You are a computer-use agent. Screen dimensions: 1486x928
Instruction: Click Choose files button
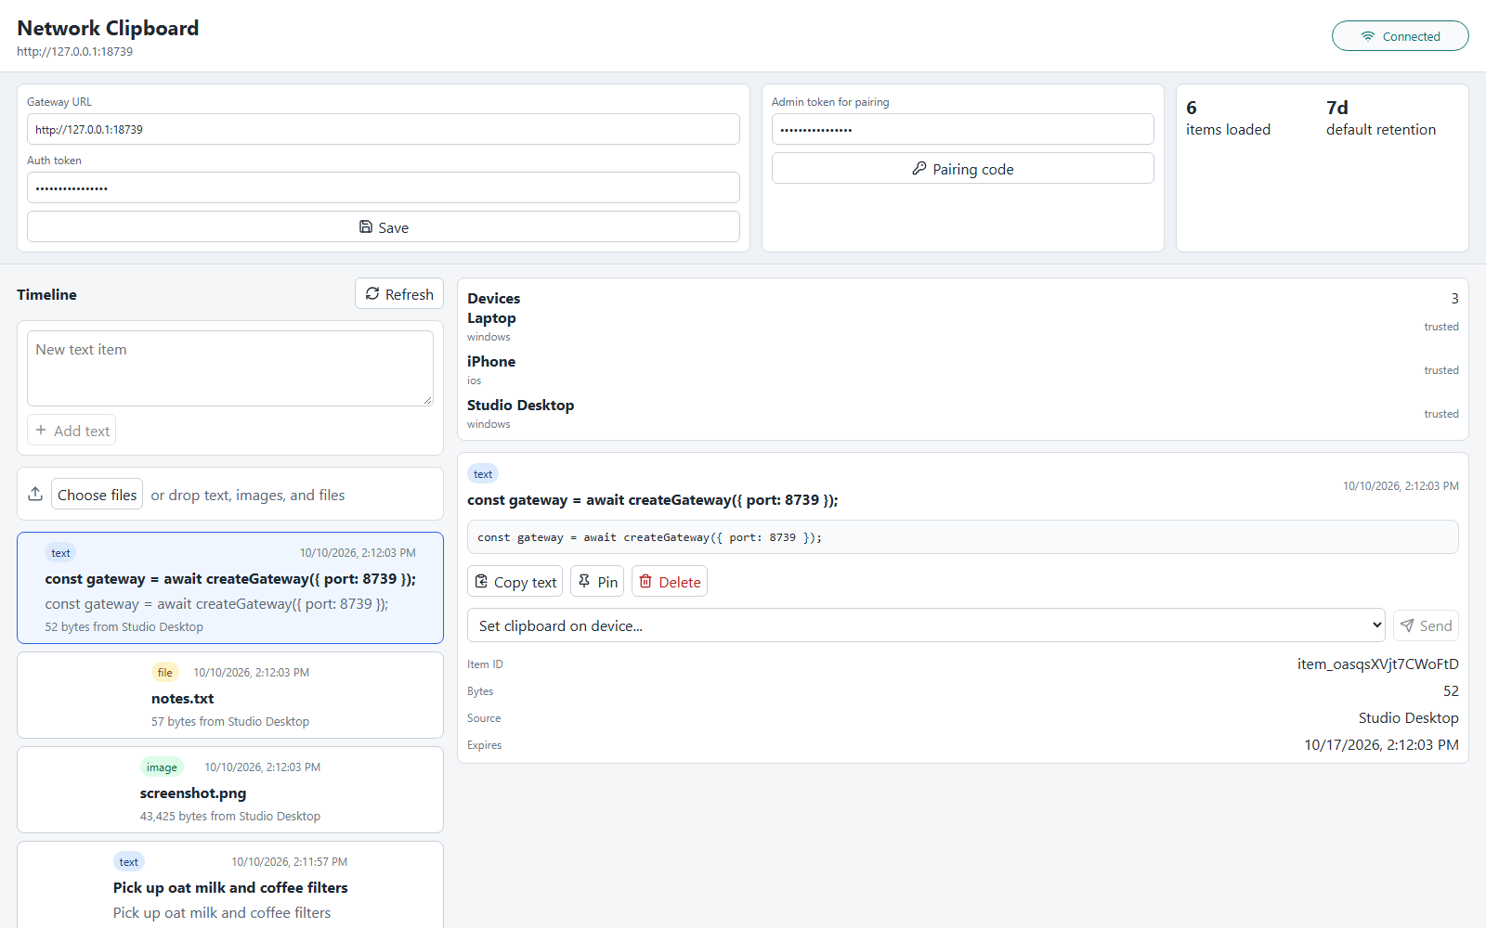coord(97,495)
